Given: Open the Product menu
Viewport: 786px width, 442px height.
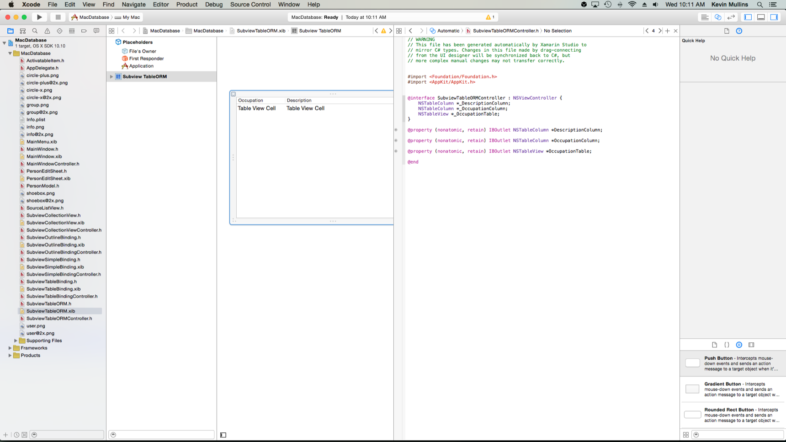Looking at the screenshot, I should pos(186,5).
